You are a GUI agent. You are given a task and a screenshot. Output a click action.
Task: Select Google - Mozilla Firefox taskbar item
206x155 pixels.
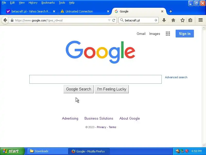click(x=89, y=151)
